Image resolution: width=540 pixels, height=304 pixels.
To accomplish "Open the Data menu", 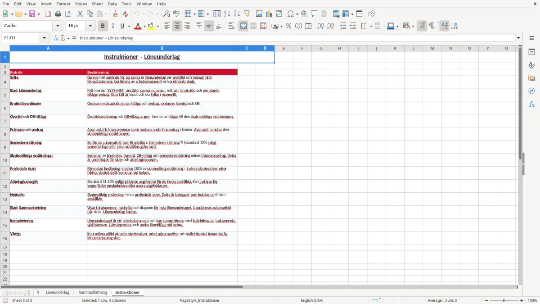I will (112, 4).
